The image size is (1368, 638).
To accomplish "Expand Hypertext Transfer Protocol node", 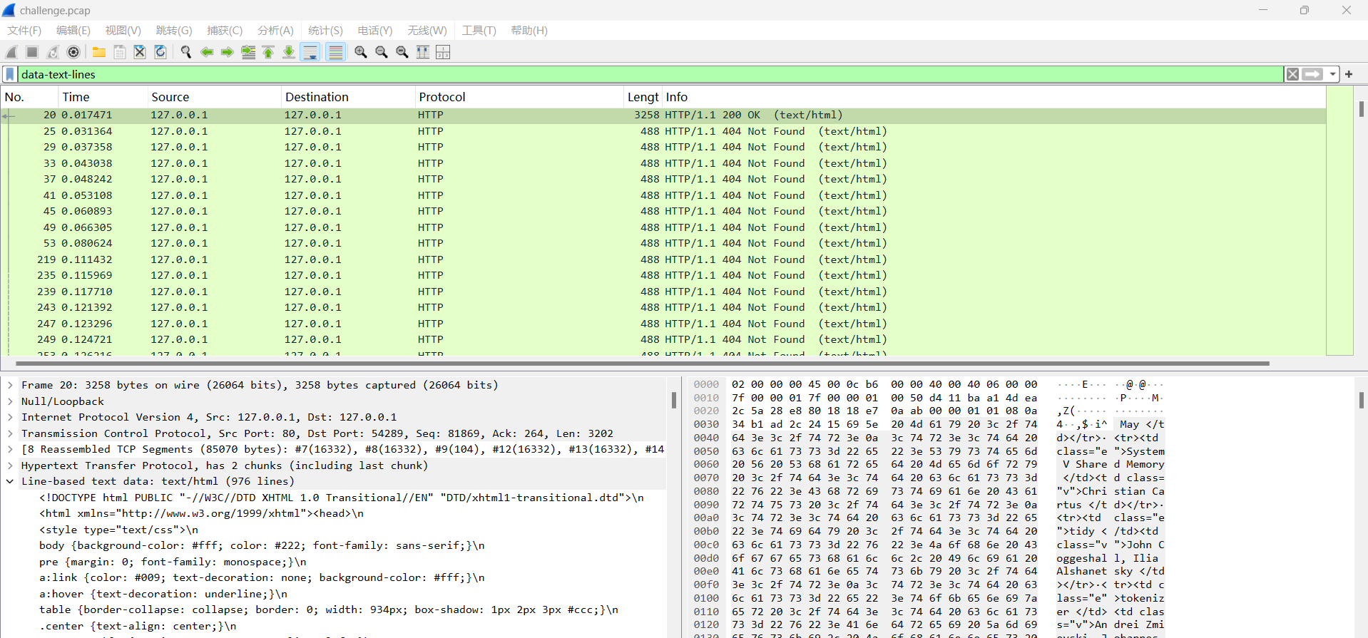I will 10,465.
